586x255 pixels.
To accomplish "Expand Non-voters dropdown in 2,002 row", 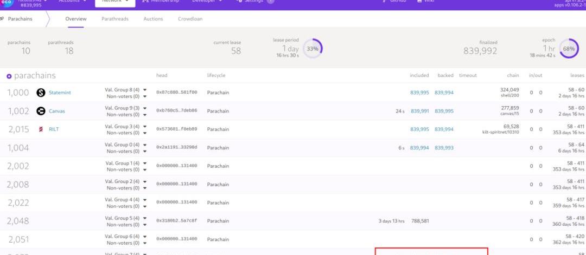I will tap(145, 169).
